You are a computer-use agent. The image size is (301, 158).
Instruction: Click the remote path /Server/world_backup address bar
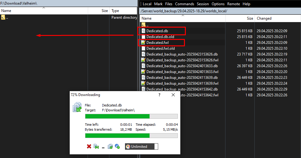pos(184,11)
